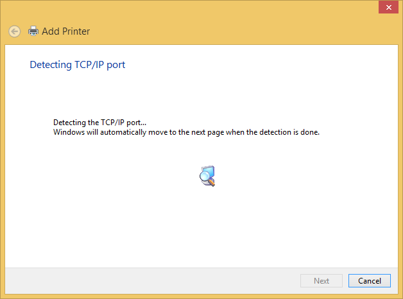Cancel the TCP/IP port detection

pyautogui.click(x=370, y=281)
